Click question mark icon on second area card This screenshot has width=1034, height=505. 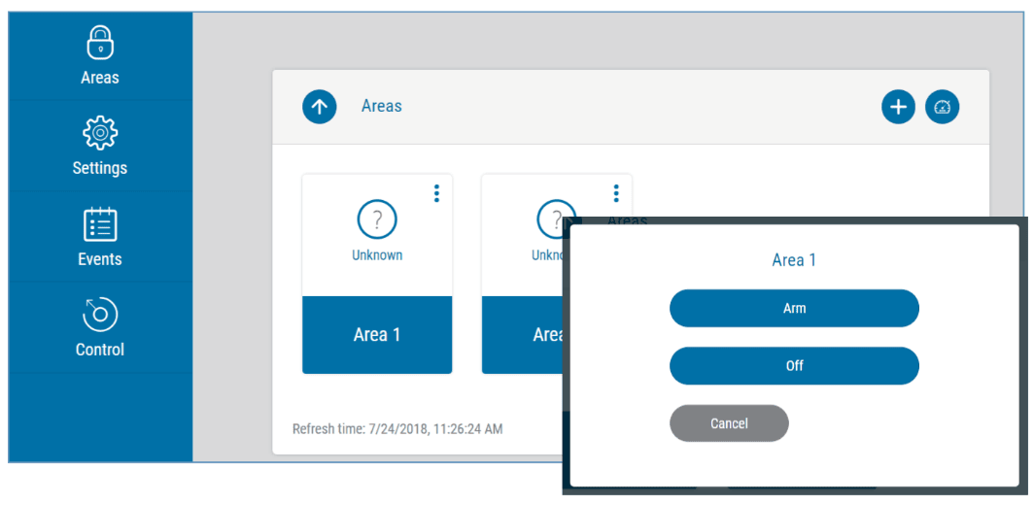[551, 219]
